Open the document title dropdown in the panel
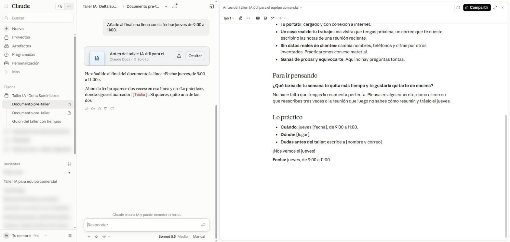The width and height of the screenshot is (510, 242). click(301, 7)
